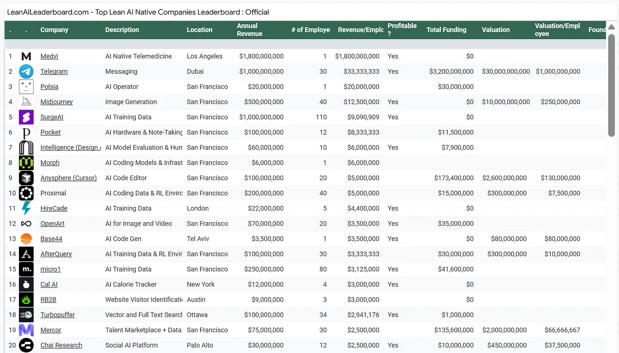Click the Valuation column header

point(496,30)
